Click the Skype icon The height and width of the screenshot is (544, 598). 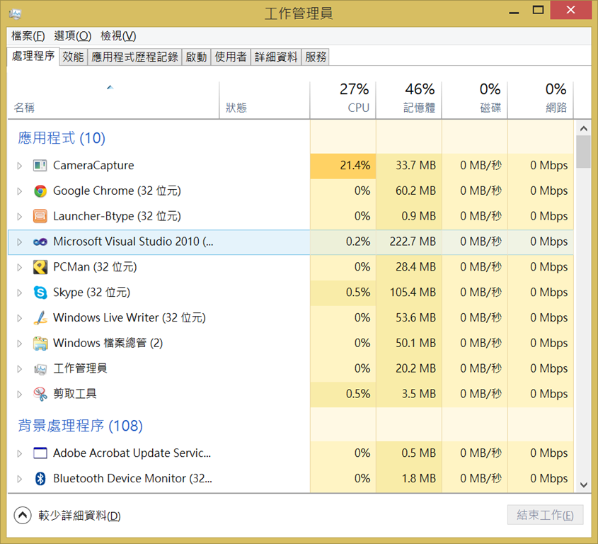40,293
